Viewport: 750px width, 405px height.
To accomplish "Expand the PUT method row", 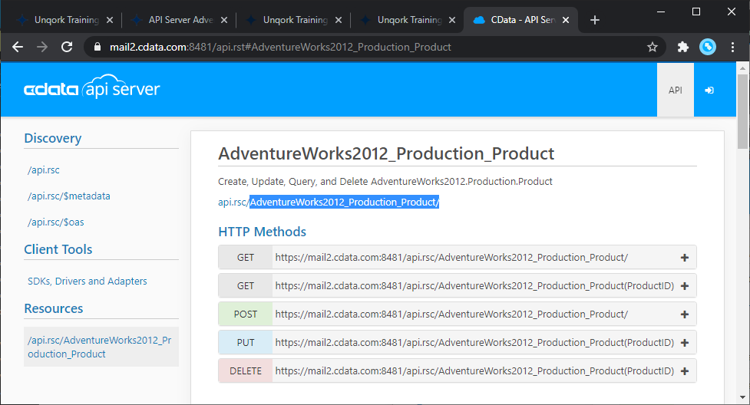I will [684, 343].
